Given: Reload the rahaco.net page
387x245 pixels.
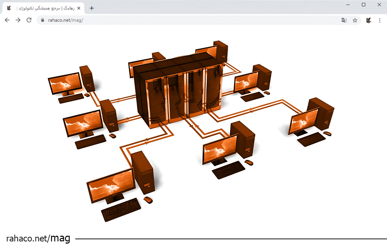Looking at the screenshot, I should pos(29,20).
